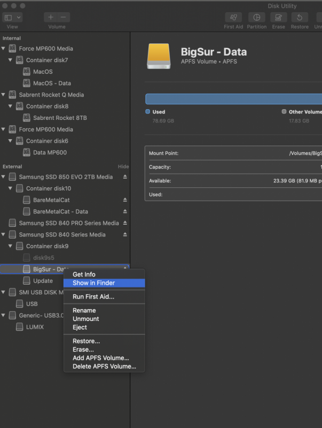Choose Delete APFS Volume...
The image size is (322, 428).
[x=104, y=366]
